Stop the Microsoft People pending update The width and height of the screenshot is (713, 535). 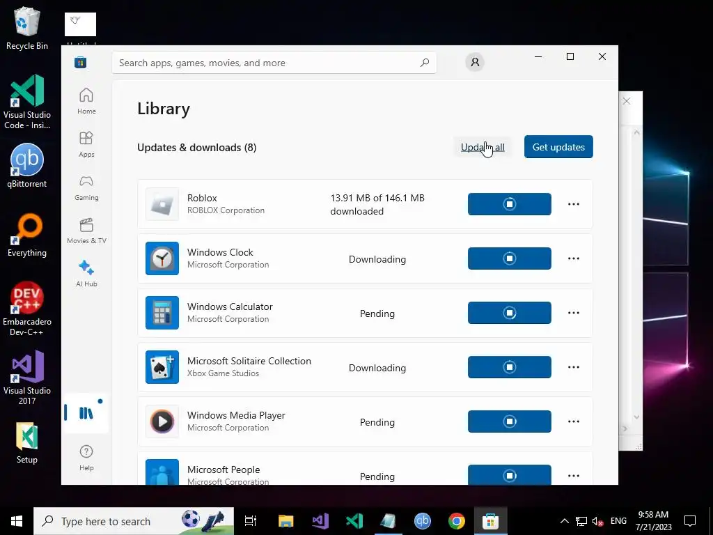pyautogui.click(x=509, y=475)
